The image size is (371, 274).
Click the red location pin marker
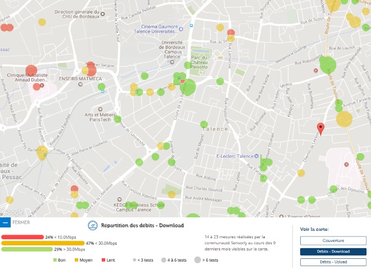pyautogui.click(x=320, y=129)
